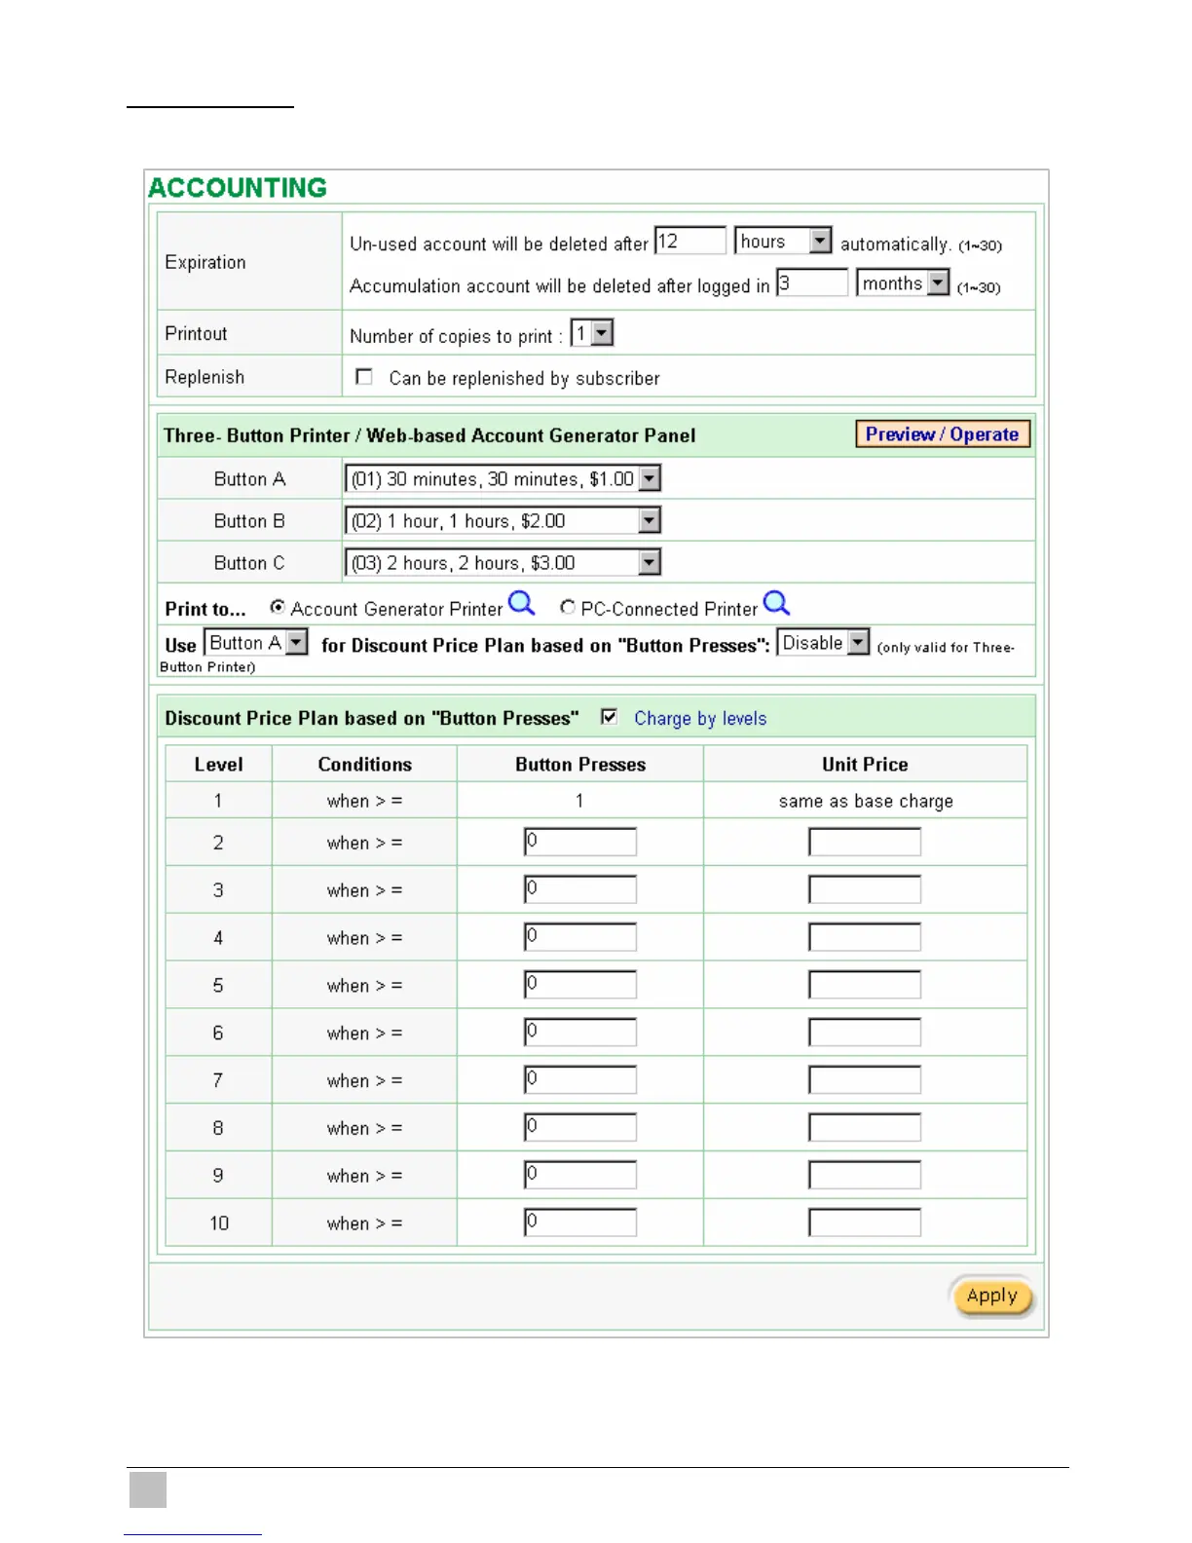
Task: Select the Account Generator Printer radio button
Action: click(x=278, y=607)
